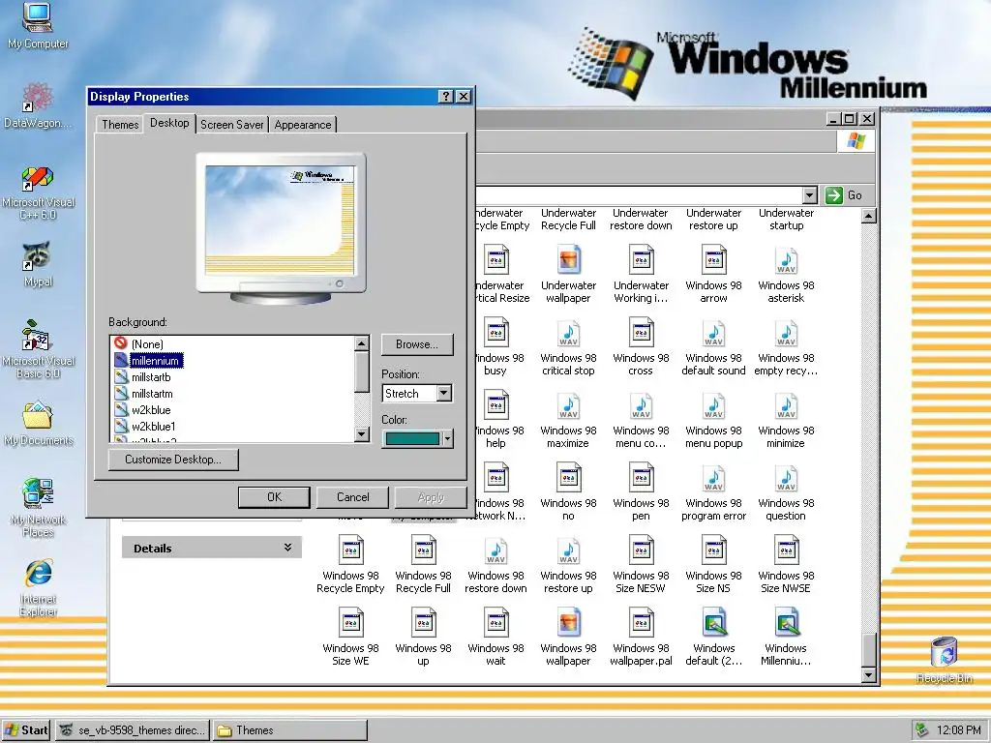The image size is (991, 743).
Task: Select Underwater Working theme file icon
Action: (x=641, y=274)
